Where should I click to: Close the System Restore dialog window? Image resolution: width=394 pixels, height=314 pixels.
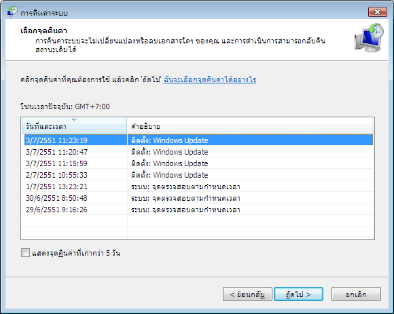(378, 12)
